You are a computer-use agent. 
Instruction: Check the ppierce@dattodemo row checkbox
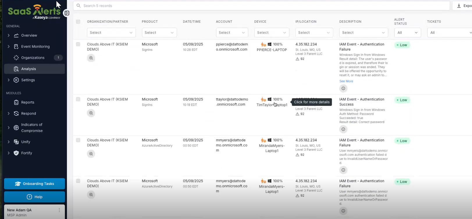78,44
